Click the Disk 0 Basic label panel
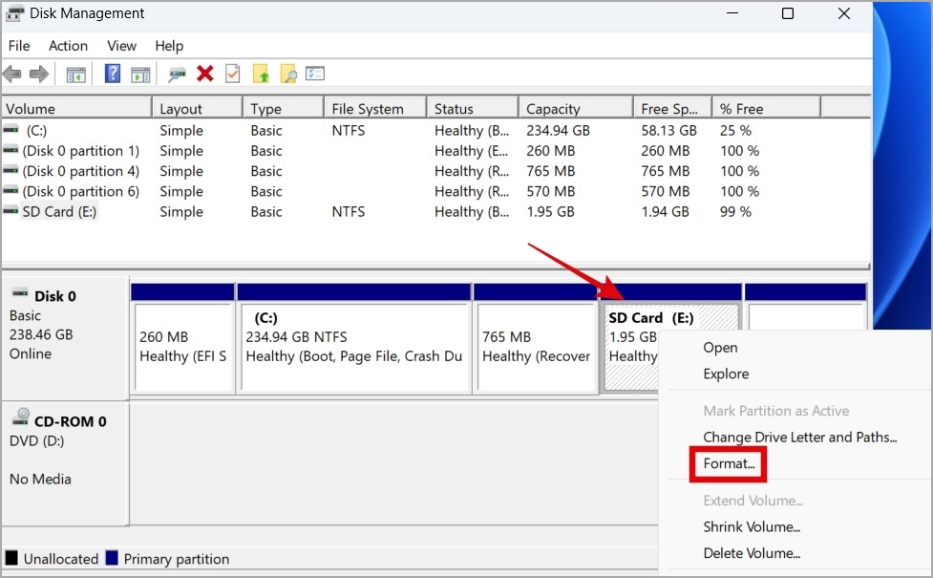The height and width of the screenshot is (578, 933). pos(66,338)
